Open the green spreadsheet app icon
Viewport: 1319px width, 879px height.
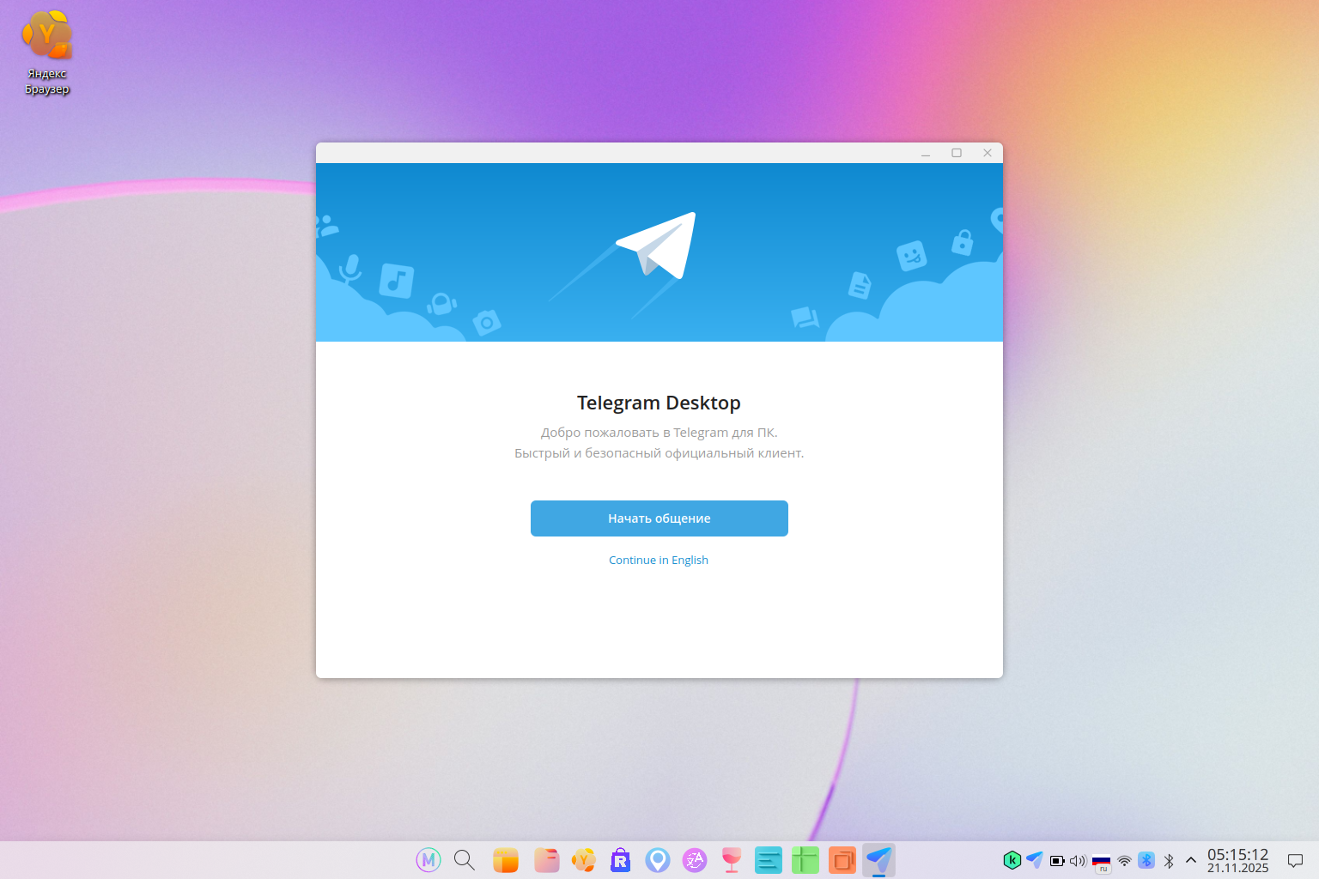tap(805, 859)
